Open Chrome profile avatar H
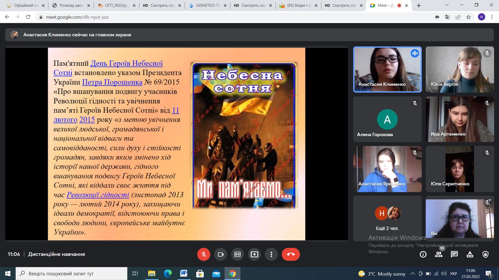499x280 pixels. tap(481, 17)
